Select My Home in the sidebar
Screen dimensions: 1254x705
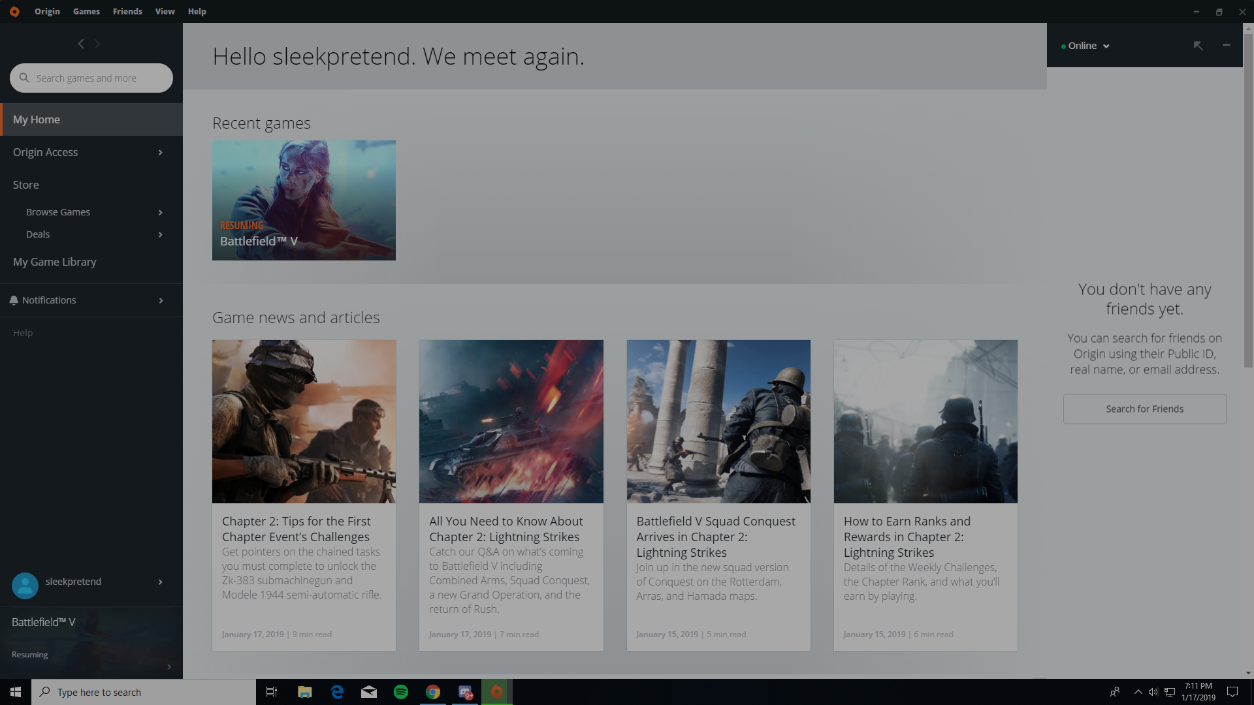tap(91, 119)
